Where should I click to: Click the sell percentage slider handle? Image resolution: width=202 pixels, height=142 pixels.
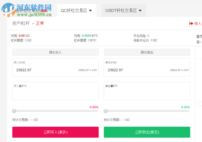106,111
